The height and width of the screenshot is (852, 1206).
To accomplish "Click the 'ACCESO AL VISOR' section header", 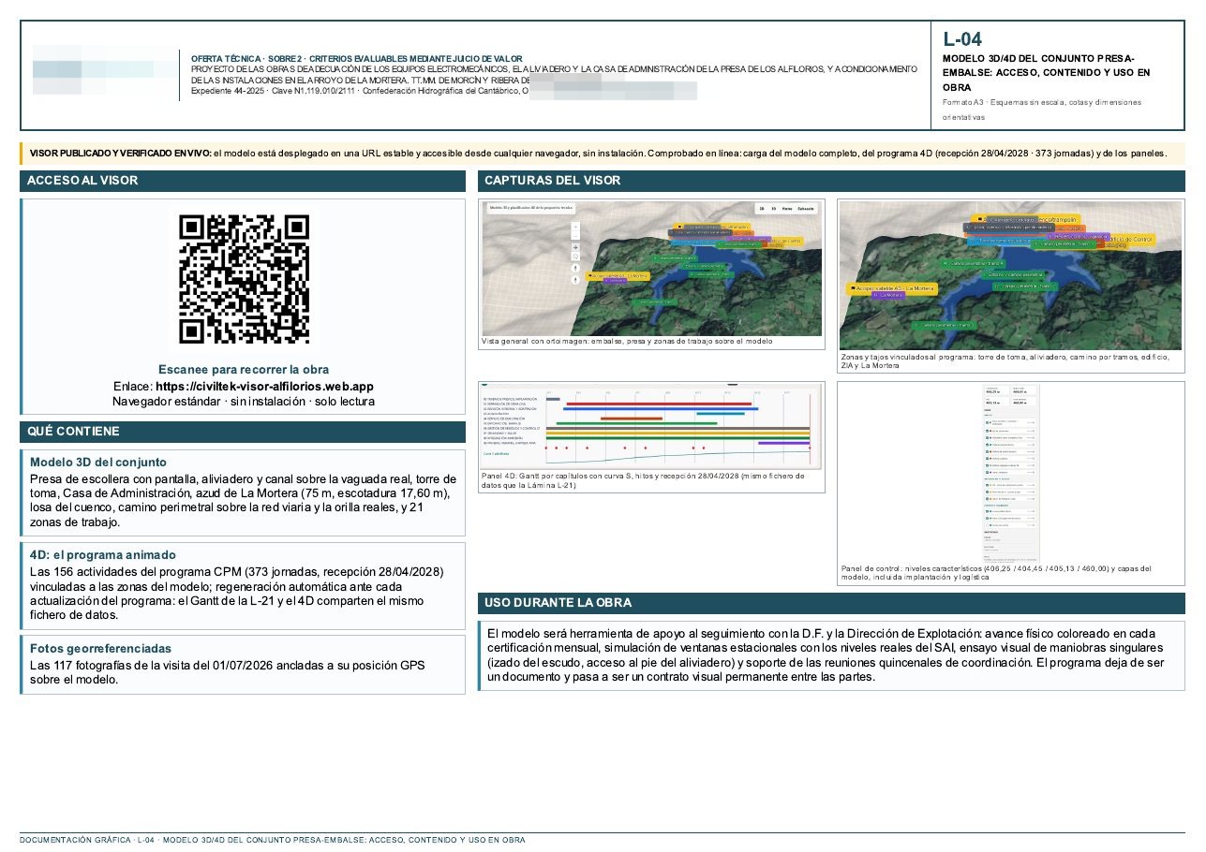I will [x=243, y=181].
